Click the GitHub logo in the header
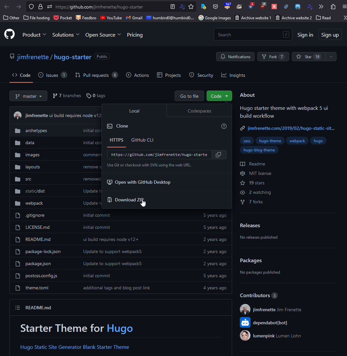 [9, 34]
